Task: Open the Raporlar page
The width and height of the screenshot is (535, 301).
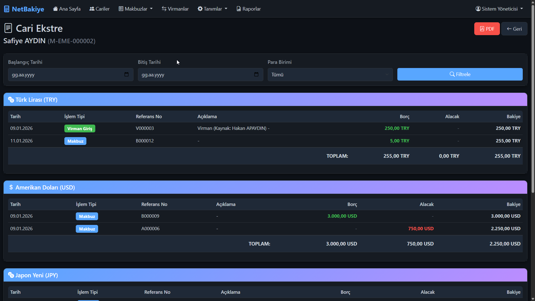Action: click(249, 9)
